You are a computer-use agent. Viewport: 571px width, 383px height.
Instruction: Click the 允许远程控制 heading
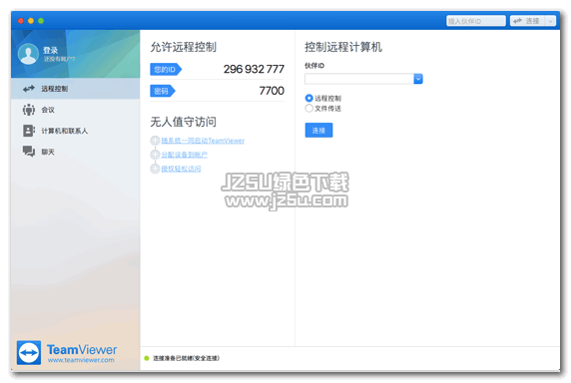[183, 47]
